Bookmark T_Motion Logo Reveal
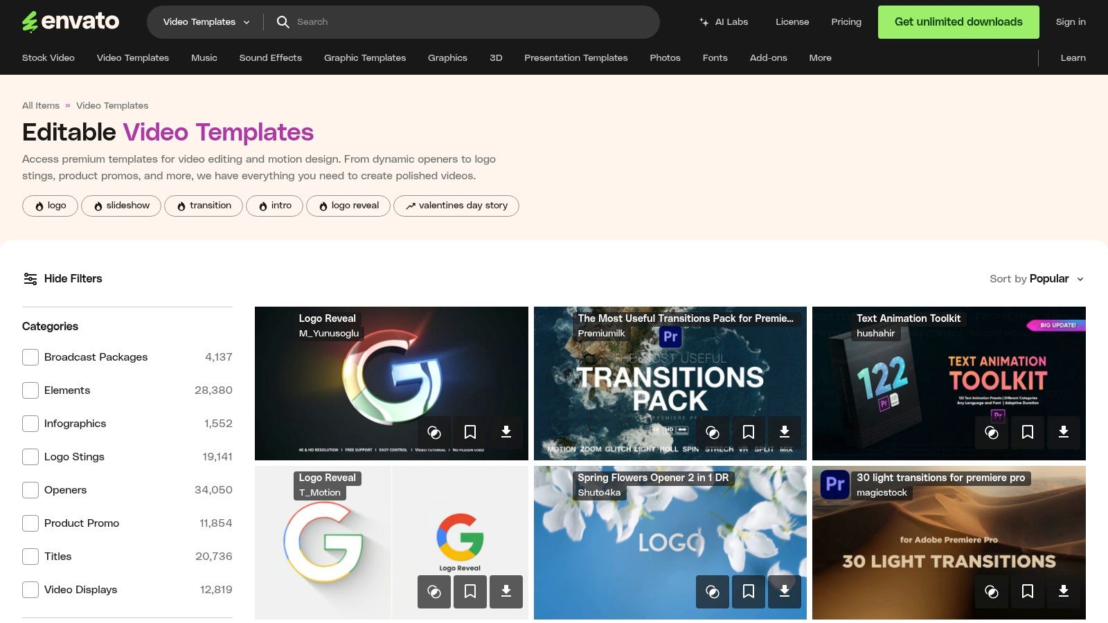Image resolution: width=1108 pixels, height=623 pixels. pyautogui.click(x=470, y=592)
